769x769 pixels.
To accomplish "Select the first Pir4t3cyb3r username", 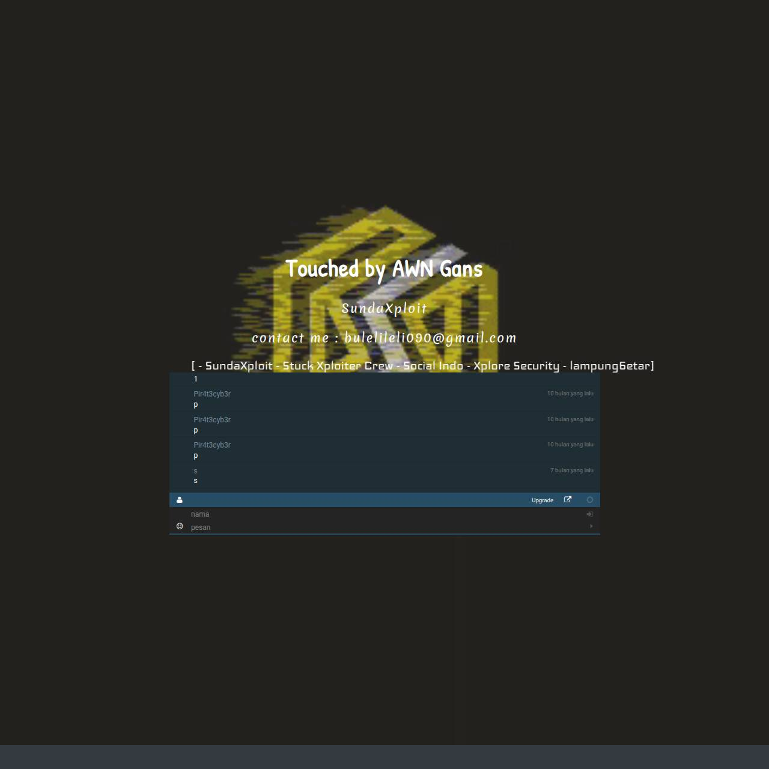I will [x=212, y=394].
